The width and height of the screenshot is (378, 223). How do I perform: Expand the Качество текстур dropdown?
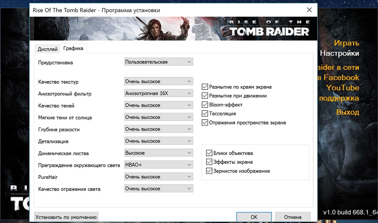[159, 81]
